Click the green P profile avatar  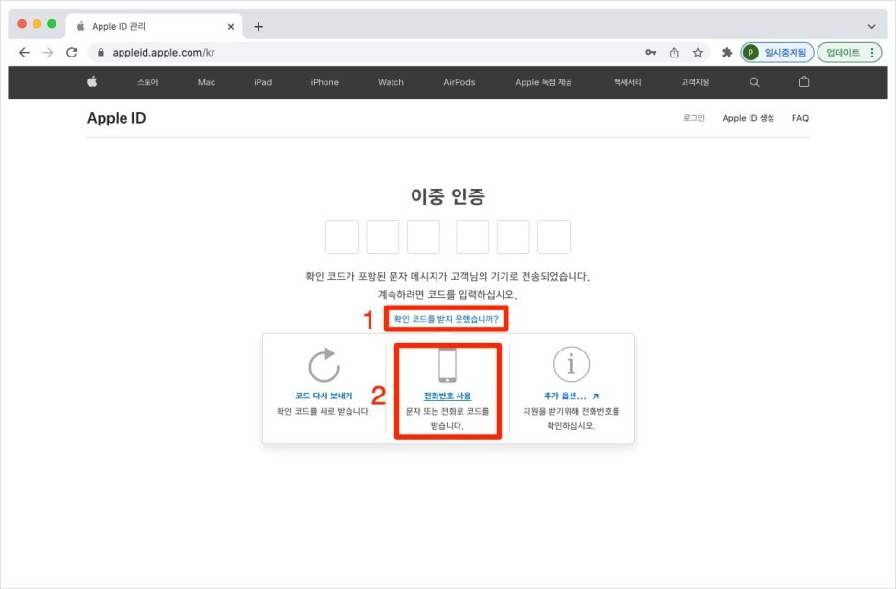(750, 53)
